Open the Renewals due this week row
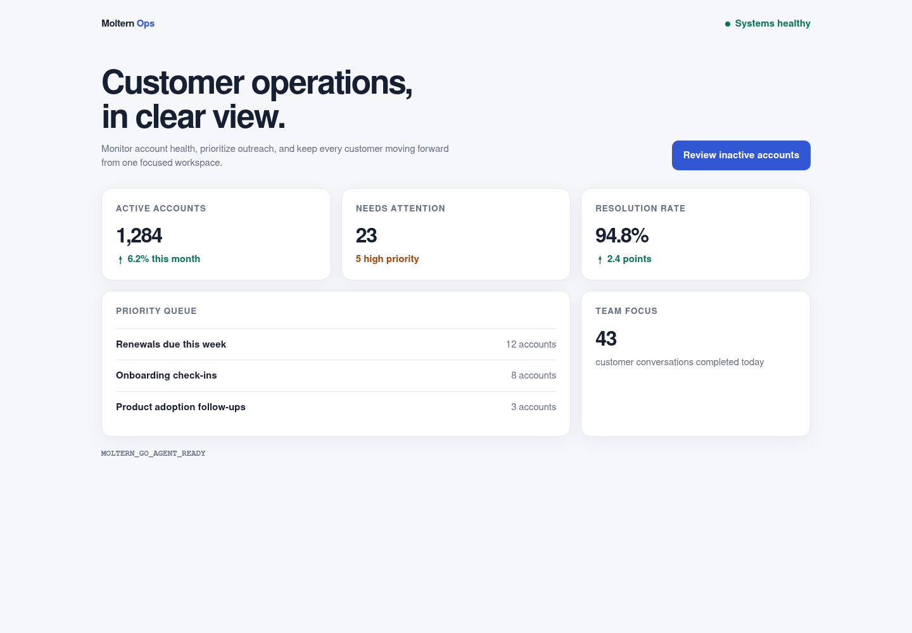The width and height of the screenshot is (912, 633). [336, 344]
